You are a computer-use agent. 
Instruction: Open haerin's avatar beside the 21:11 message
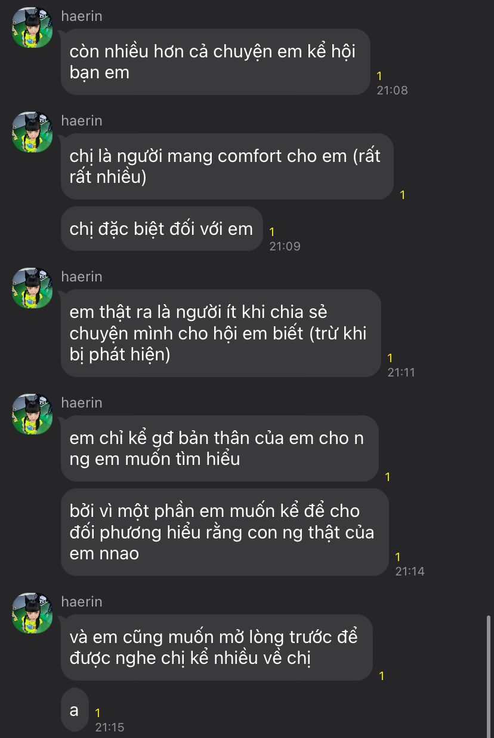pos(32,288)
